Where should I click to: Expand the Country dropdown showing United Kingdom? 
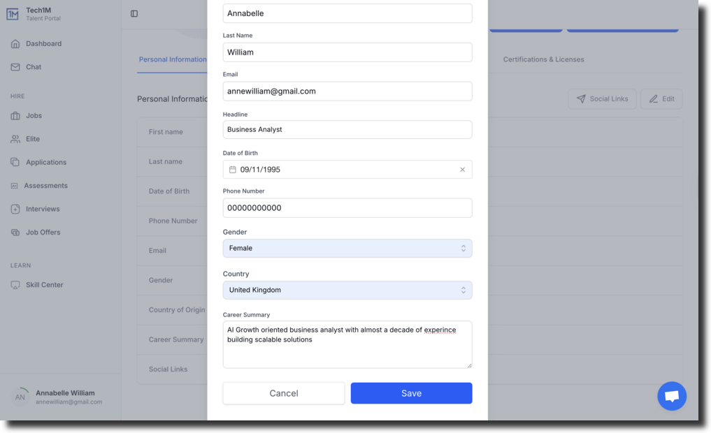347,290
